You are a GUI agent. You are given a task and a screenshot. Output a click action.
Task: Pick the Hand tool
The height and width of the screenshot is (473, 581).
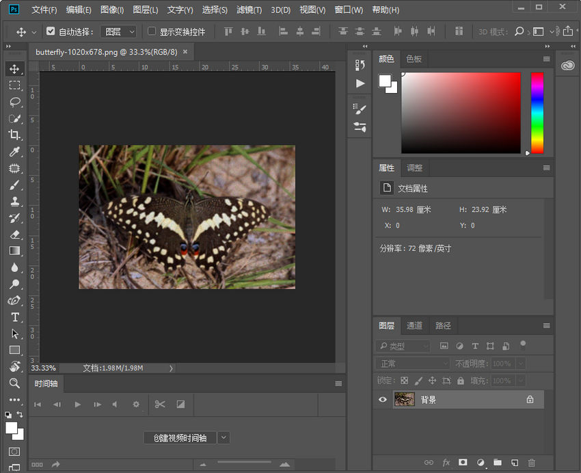tap(14, 366)
